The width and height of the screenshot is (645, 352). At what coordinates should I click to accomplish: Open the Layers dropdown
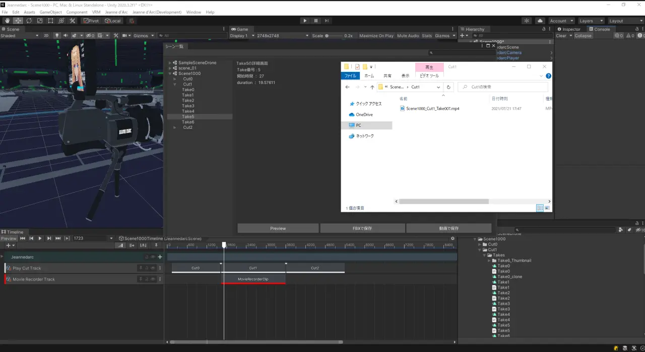coord(591,21)
